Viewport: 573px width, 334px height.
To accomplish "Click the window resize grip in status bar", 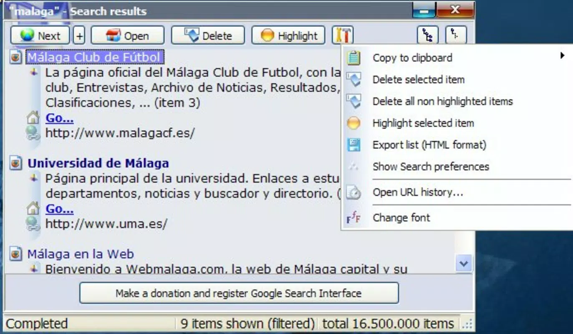I will click(x=468, y=324).
